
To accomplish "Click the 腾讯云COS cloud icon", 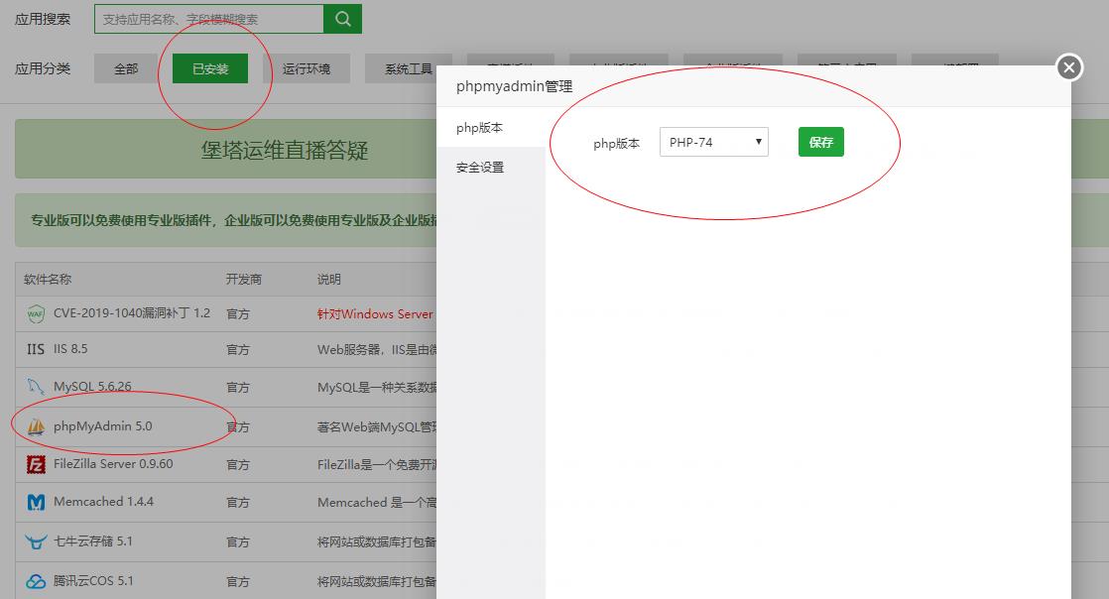I will (36, 581).
